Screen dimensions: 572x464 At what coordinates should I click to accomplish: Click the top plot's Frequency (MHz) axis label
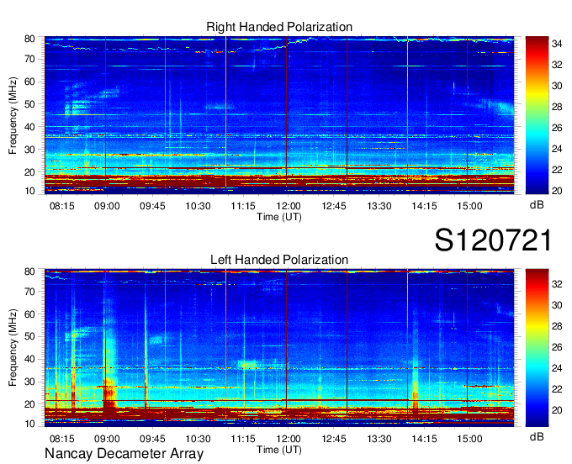[13, 115]
